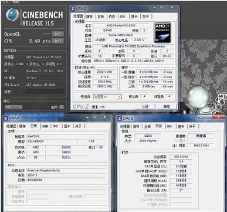227x212 pixels.
Task: Open the processor selection combo box in top CPU-Z
Action: point(107,97)
